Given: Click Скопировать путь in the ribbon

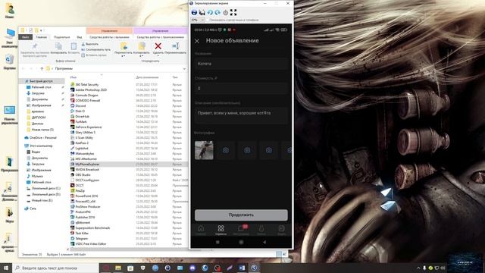Looking at the screenshot, I should (x=96, y=49).
